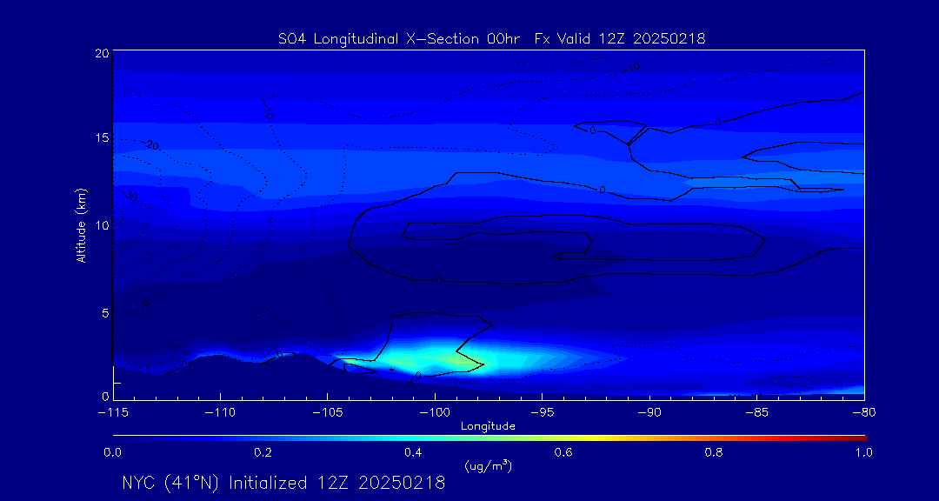Screen dimensions: 939x501
Task: Pick the "0.6" color scale label
Action: tap(563, 452)
